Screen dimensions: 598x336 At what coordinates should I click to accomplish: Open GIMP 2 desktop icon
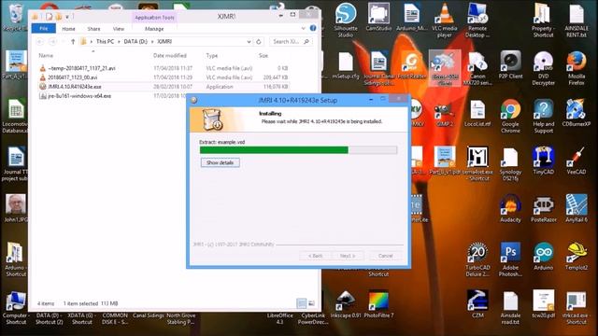pyautogui.click(x=445, y=113)
